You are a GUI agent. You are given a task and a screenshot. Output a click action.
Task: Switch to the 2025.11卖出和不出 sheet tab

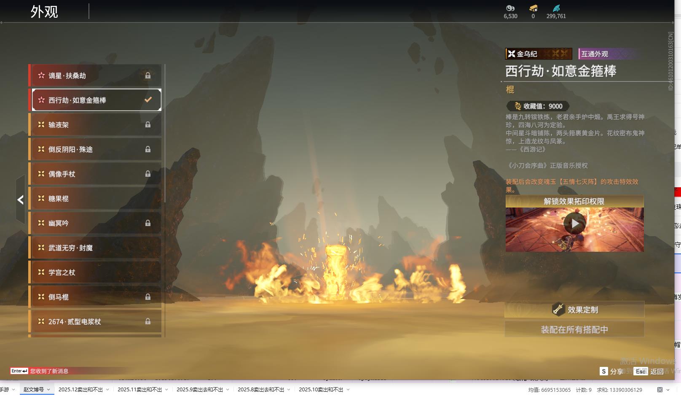point(139,390)
